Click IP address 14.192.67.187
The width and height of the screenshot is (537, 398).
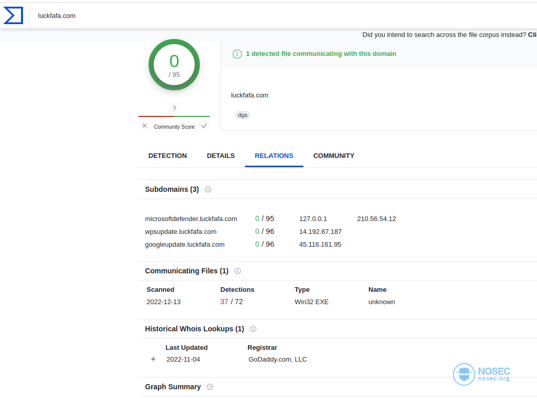[320, 232]
